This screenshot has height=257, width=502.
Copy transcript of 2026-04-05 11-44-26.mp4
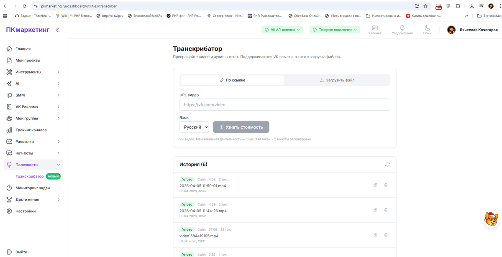click(375, 210)
